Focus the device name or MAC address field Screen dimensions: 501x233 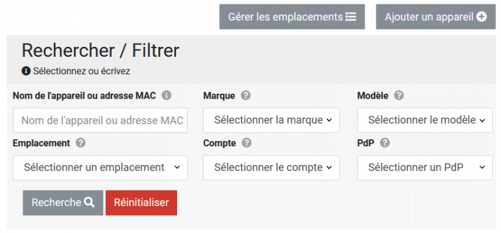[100, 120]
